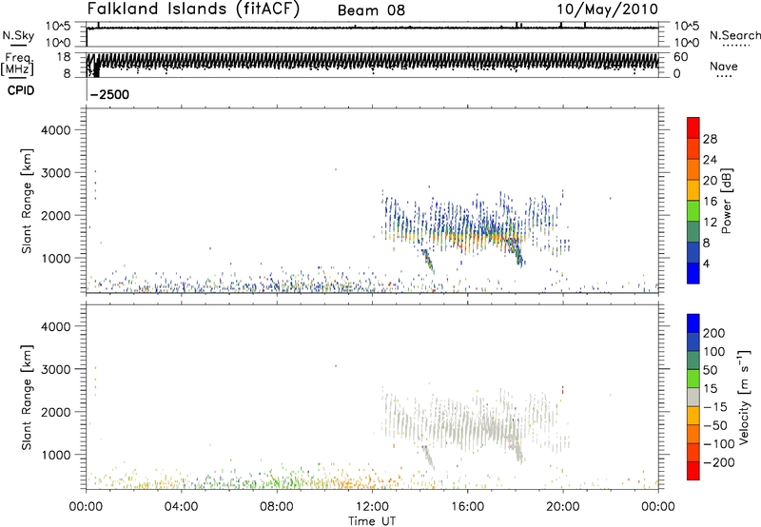
Task: Click the '20:00' tick label on time axis
Action: click(x=563, y=507)
